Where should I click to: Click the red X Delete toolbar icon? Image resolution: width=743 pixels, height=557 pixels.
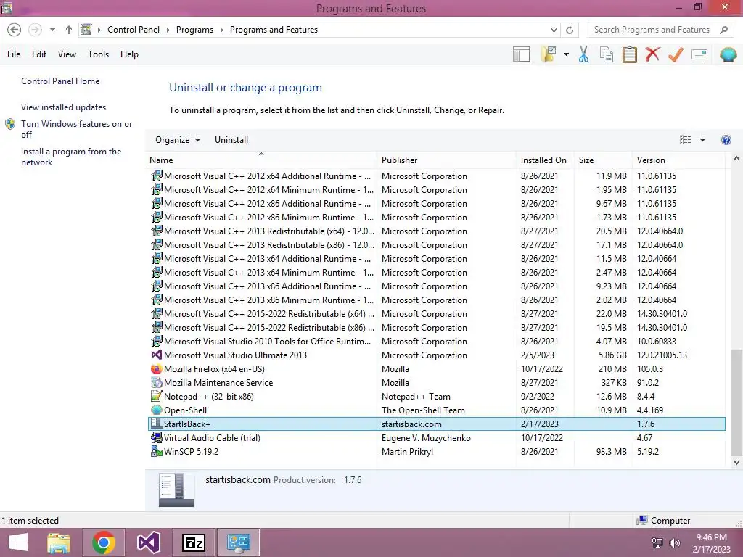pyautogui.click(x=652, y=54)
